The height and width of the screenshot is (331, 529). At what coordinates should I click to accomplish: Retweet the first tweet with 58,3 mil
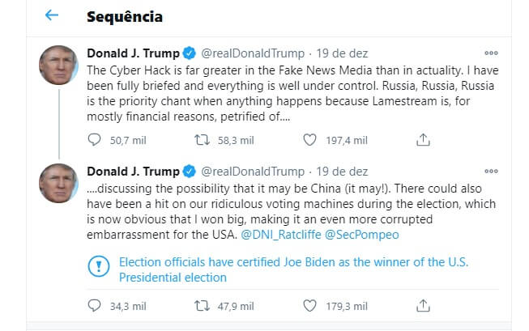[205, 140]
